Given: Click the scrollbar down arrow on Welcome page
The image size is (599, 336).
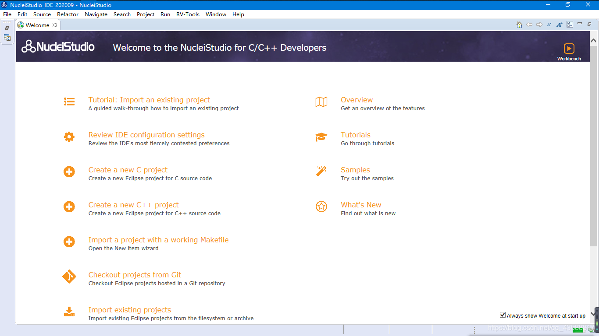Looking at the screenshot, I should pos(594,314).
